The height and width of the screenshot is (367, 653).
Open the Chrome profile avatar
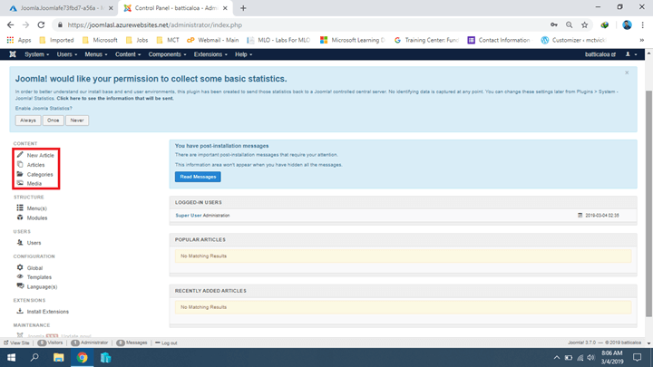[627, 25]
